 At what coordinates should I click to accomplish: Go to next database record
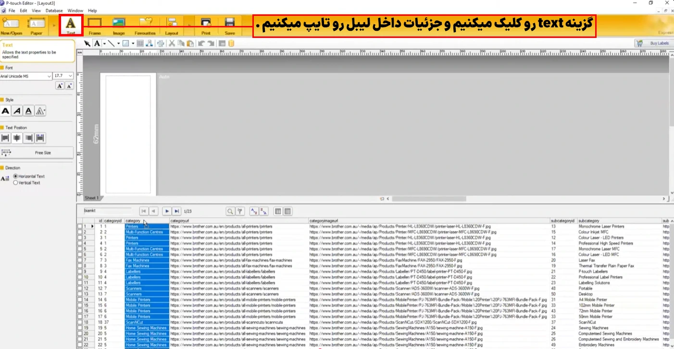[167, 211]
